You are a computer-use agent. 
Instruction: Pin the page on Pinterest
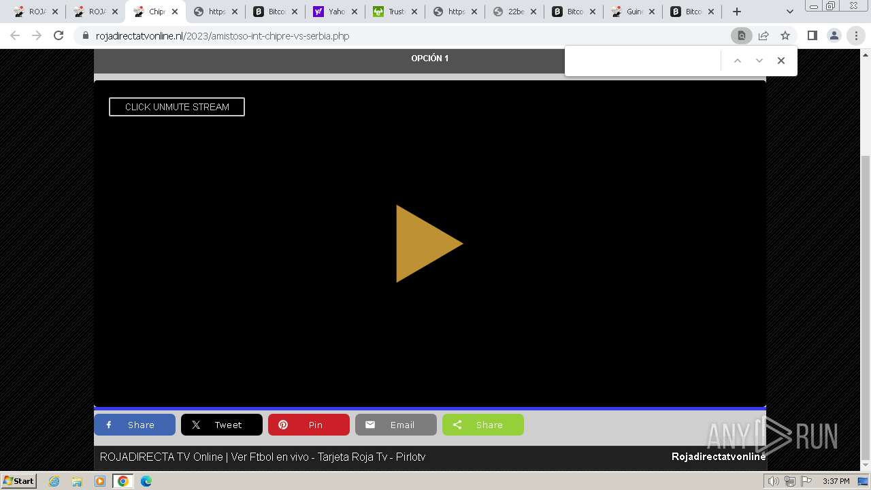click(x=309, y=425)
